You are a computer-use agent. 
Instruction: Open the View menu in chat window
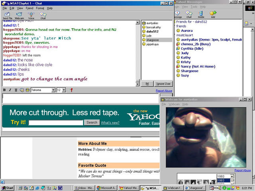point(20,8)
